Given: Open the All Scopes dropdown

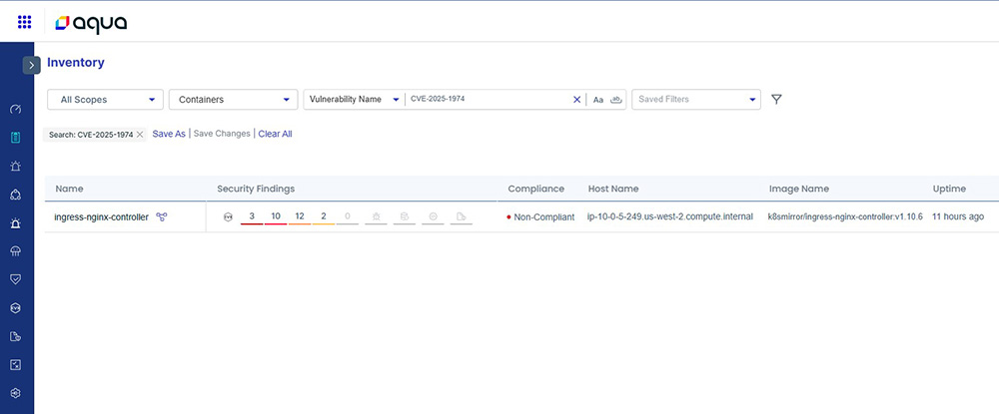Looking at the screenshot, I should (105, 100).
